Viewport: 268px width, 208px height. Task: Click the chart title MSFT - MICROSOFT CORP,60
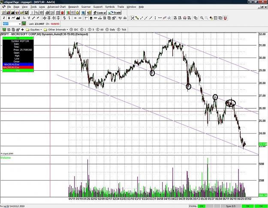point(21,34)
